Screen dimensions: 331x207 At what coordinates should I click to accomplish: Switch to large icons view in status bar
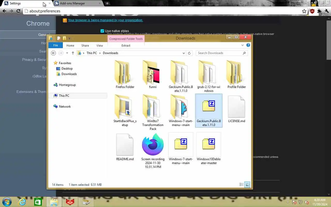[x=247, y=184]
